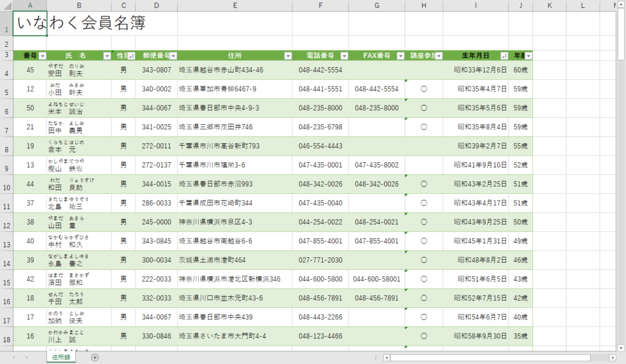This screenshot has width=626, height=364.
Task: Open the 番号 column filter dropdown
Action: tap(42, 55)
